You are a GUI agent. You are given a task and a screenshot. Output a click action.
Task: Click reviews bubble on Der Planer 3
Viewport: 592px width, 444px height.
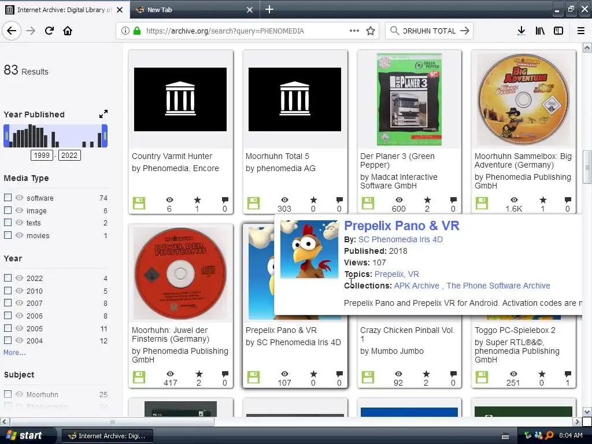[x=453, y=199]
